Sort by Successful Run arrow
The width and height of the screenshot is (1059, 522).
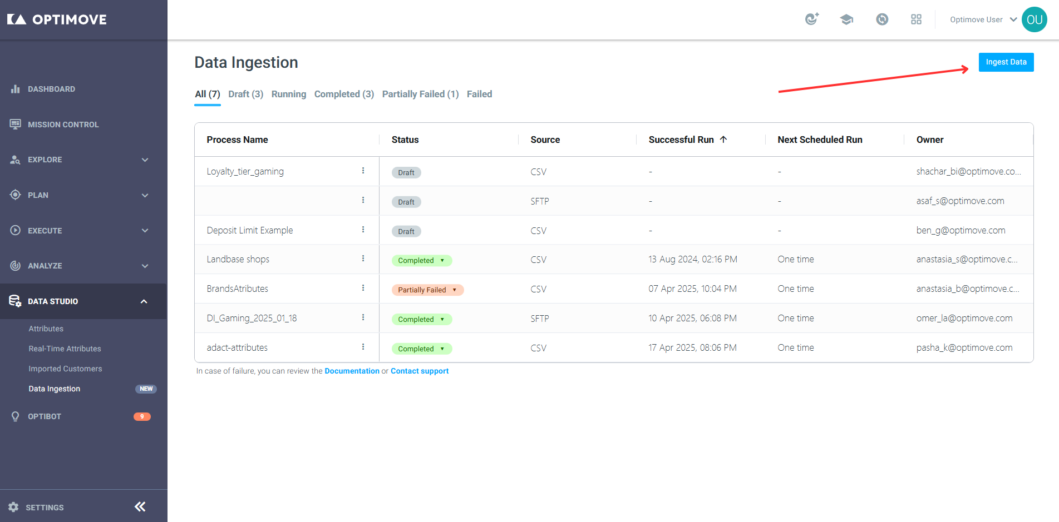coord(723,140)
